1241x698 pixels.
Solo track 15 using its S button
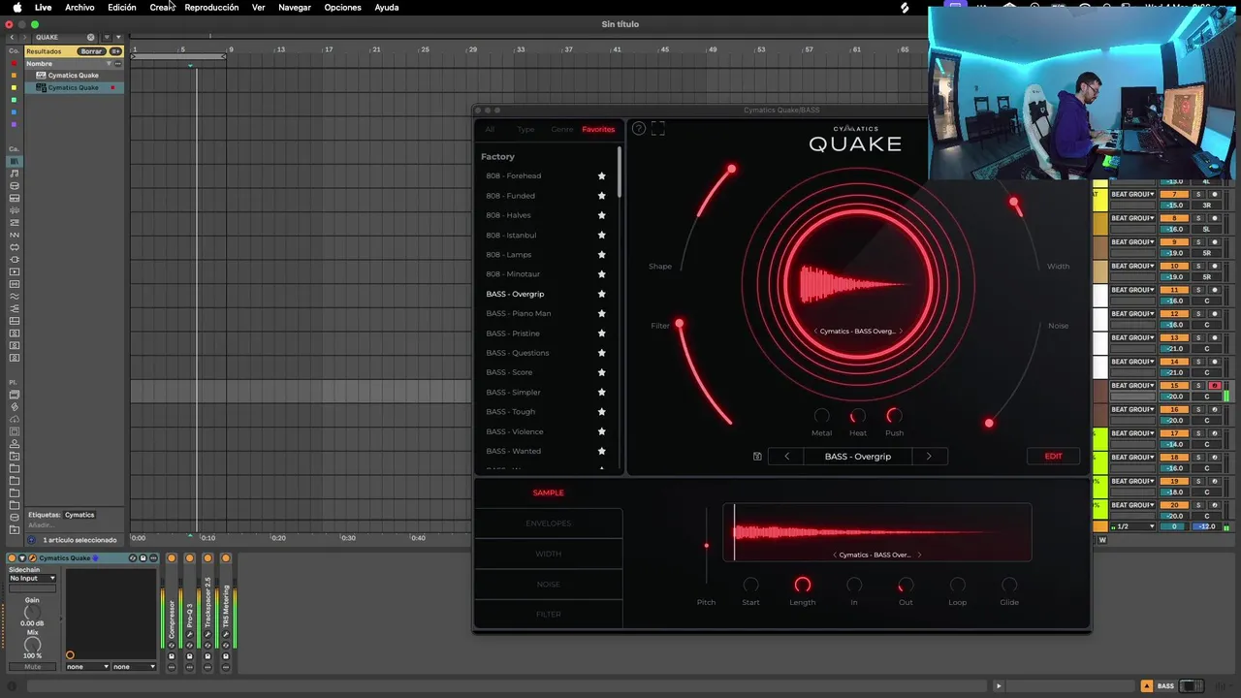(1197, 385)
